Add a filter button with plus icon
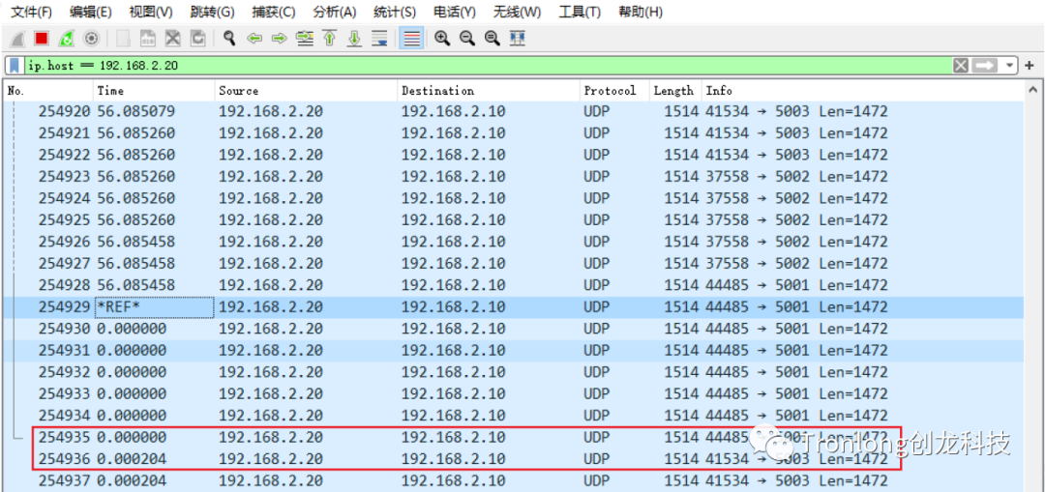Image resolution: width=1045 pixels, height=492 pixels. [x=1029, y=66]
